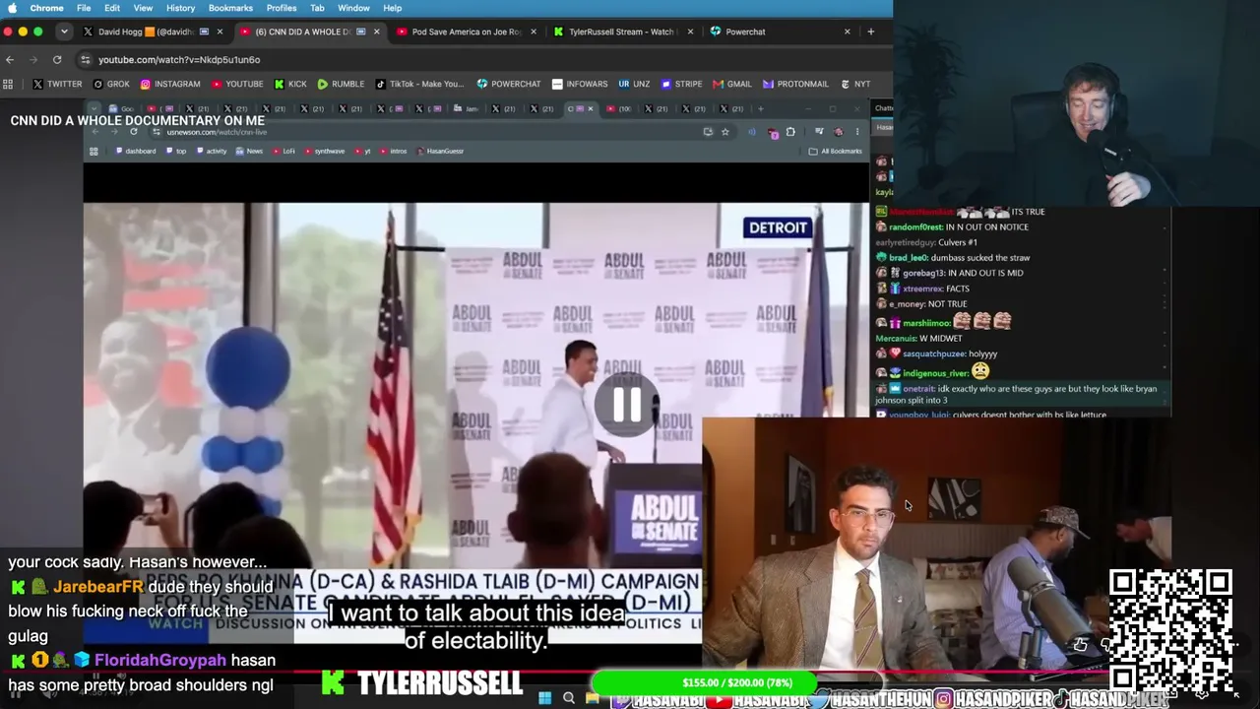Reload the YouTube page
The image size is (1260, 709).
click(57, 60)
